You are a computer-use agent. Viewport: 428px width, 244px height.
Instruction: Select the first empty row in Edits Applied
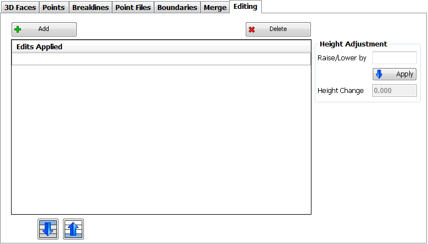click(161, 59)
